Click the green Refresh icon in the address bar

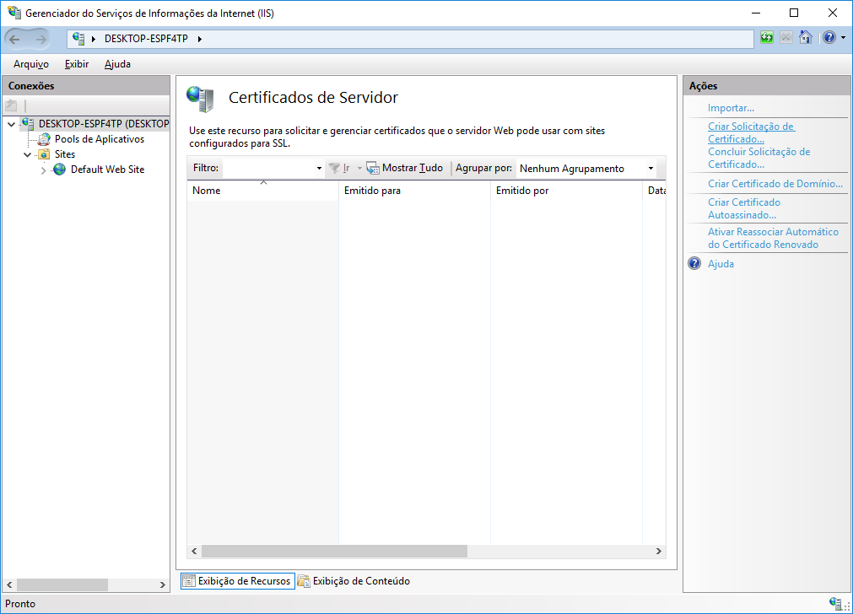[x=766, y=37]
